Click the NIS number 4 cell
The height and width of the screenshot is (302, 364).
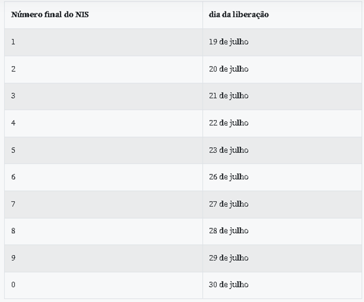14,123
